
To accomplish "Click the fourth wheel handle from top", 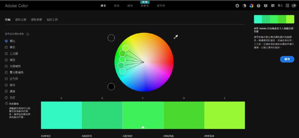I will (121, 66).
